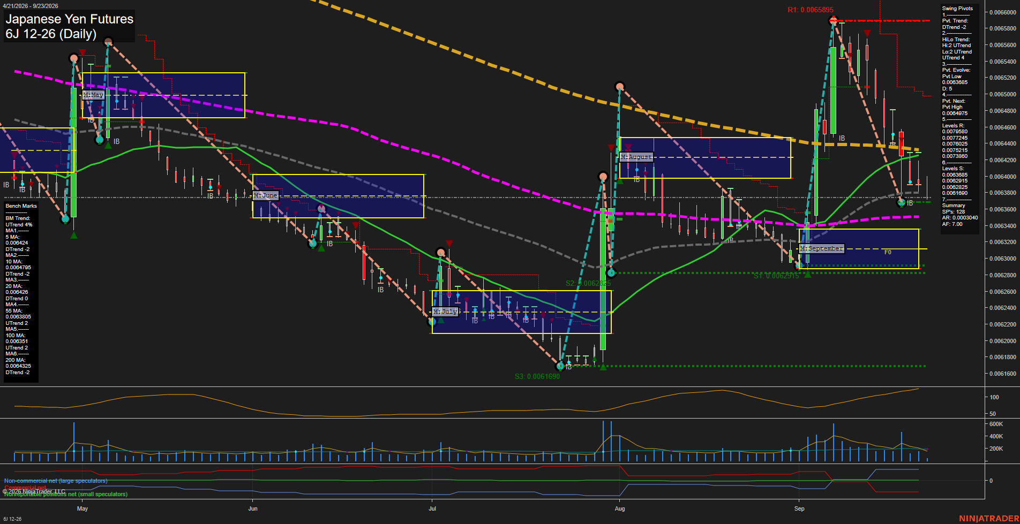Click the May label on time axis
This screenshot has height=524, width=1020.
tap(82, 508)
